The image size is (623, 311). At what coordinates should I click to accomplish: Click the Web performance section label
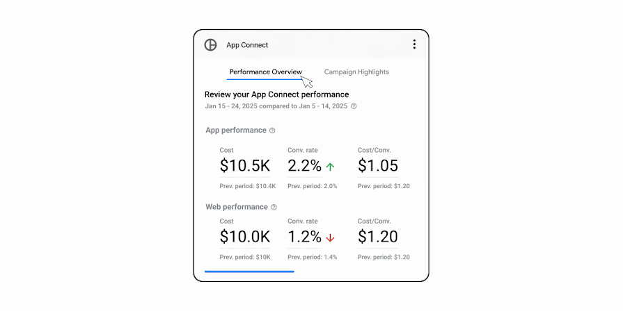(237, 207)
